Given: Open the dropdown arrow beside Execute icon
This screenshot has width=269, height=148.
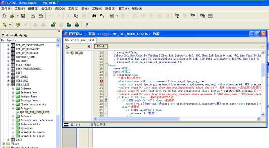Looking at the screenshot, I should (117, 16).
